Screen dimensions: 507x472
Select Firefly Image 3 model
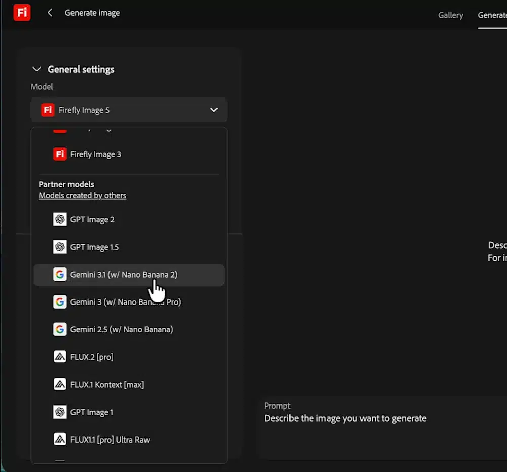129,154
